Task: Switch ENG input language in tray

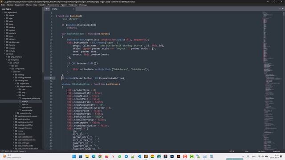Action: [253, 156]
